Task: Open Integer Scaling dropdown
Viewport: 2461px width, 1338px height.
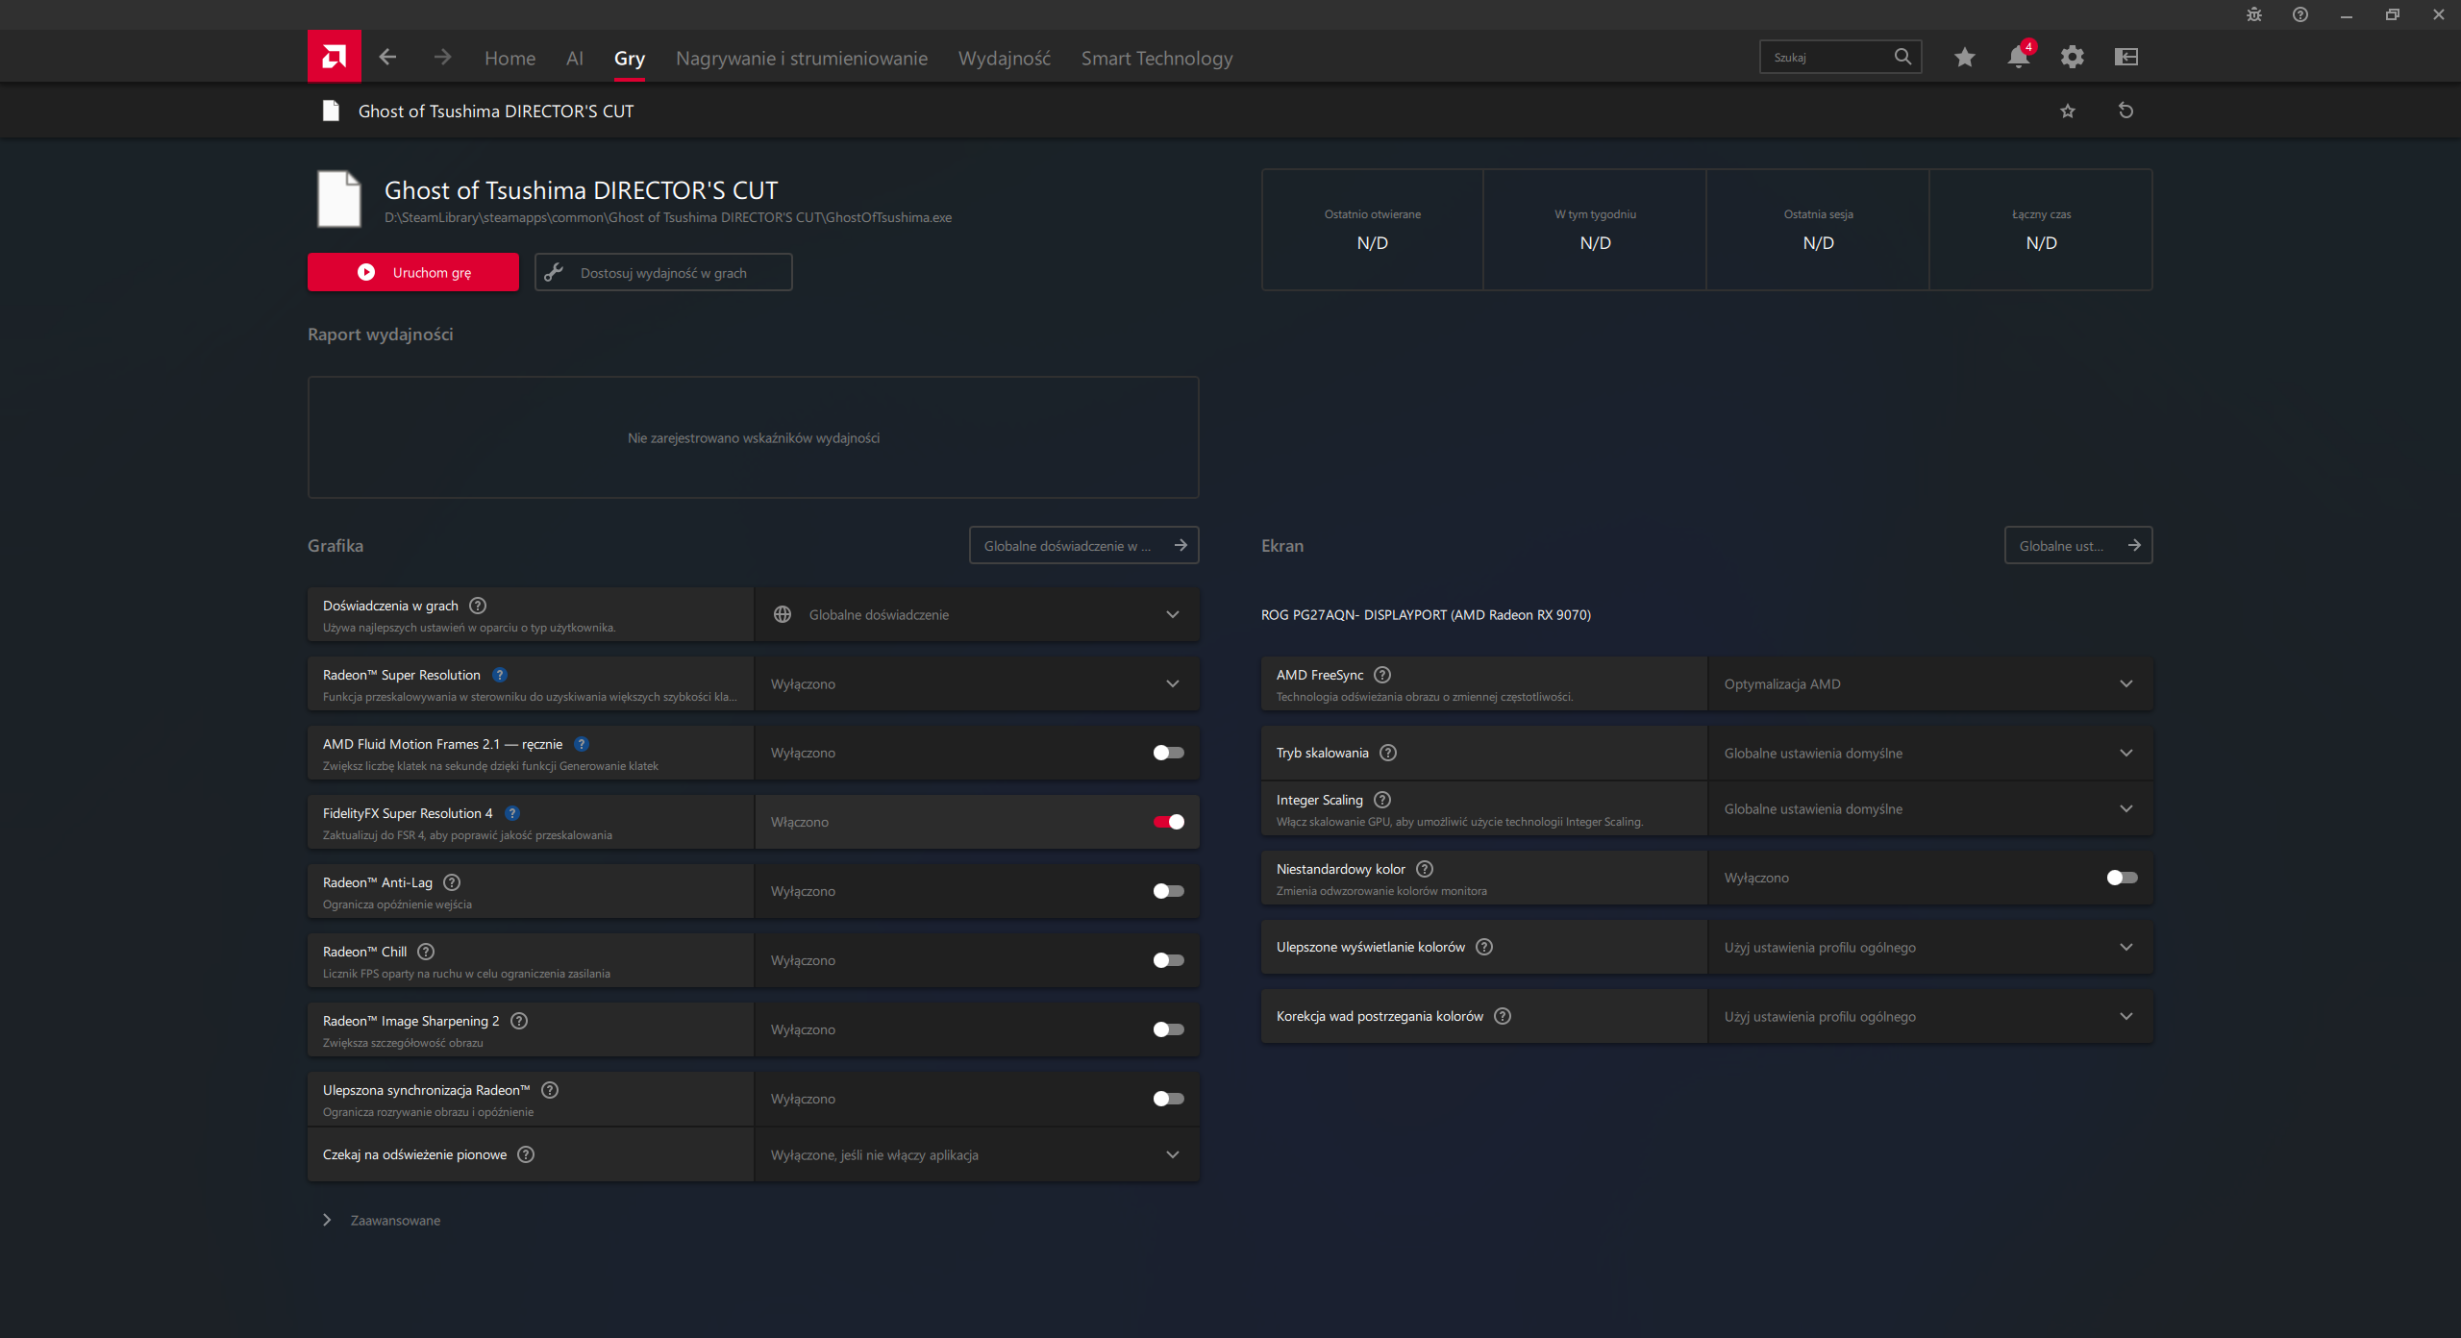Action: 1930,808
